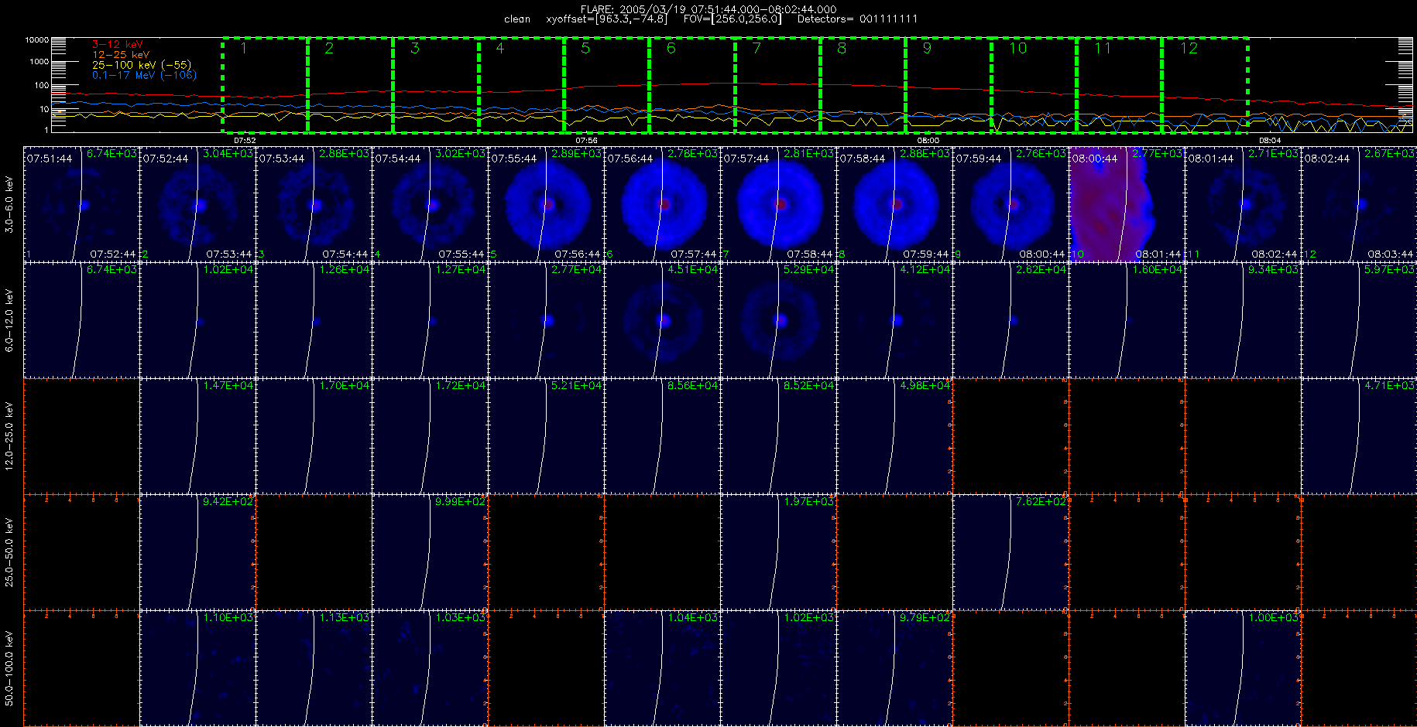Screen dimensions: 1417x727
Task: Click the "3-12 keV" legend entry
Action: tap(117, 45)
